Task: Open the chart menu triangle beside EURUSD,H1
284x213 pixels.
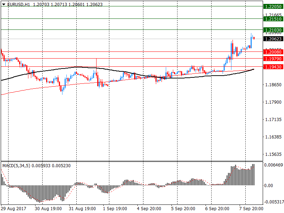Action: (x=4, y=5)
